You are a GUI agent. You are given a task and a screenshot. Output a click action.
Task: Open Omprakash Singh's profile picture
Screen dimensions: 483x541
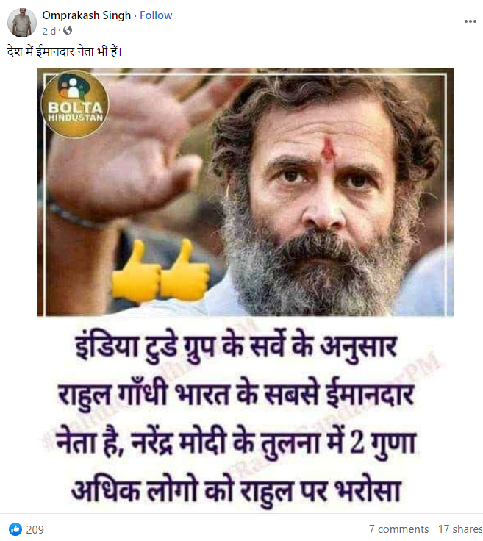pos(22,23)
